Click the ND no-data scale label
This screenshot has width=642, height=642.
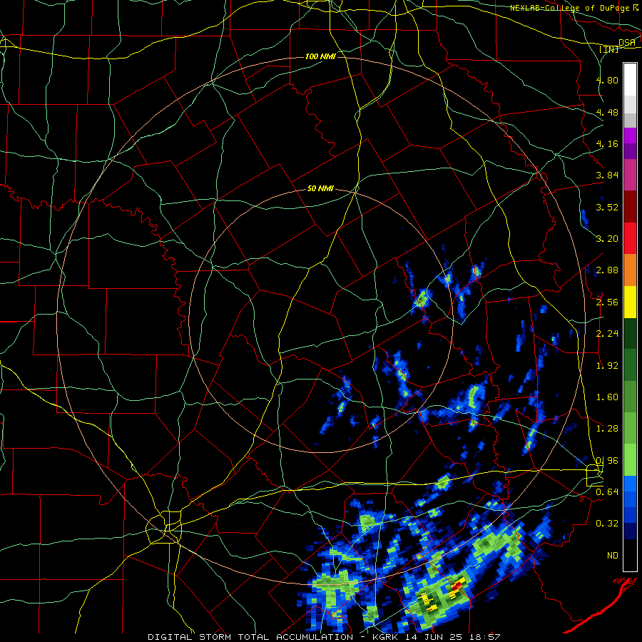[613, 556]
